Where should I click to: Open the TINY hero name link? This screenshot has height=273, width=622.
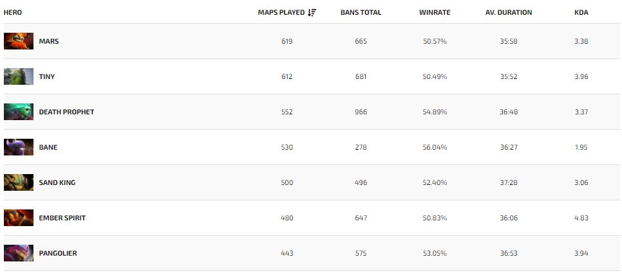pos(47,76)
